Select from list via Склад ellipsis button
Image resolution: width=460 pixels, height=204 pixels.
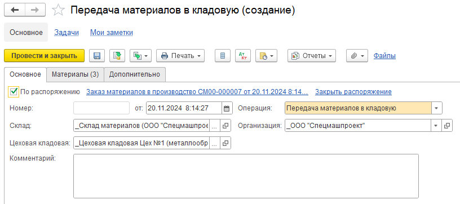point(215,126)
